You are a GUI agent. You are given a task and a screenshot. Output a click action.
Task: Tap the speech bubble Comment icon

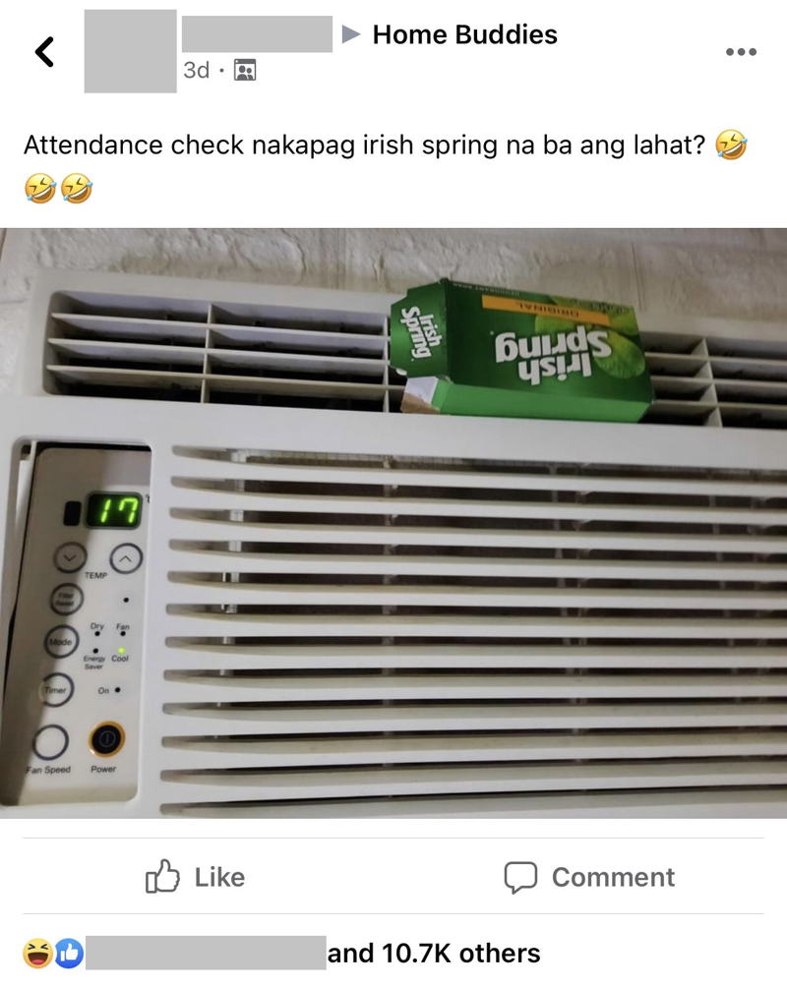[520, 878]
